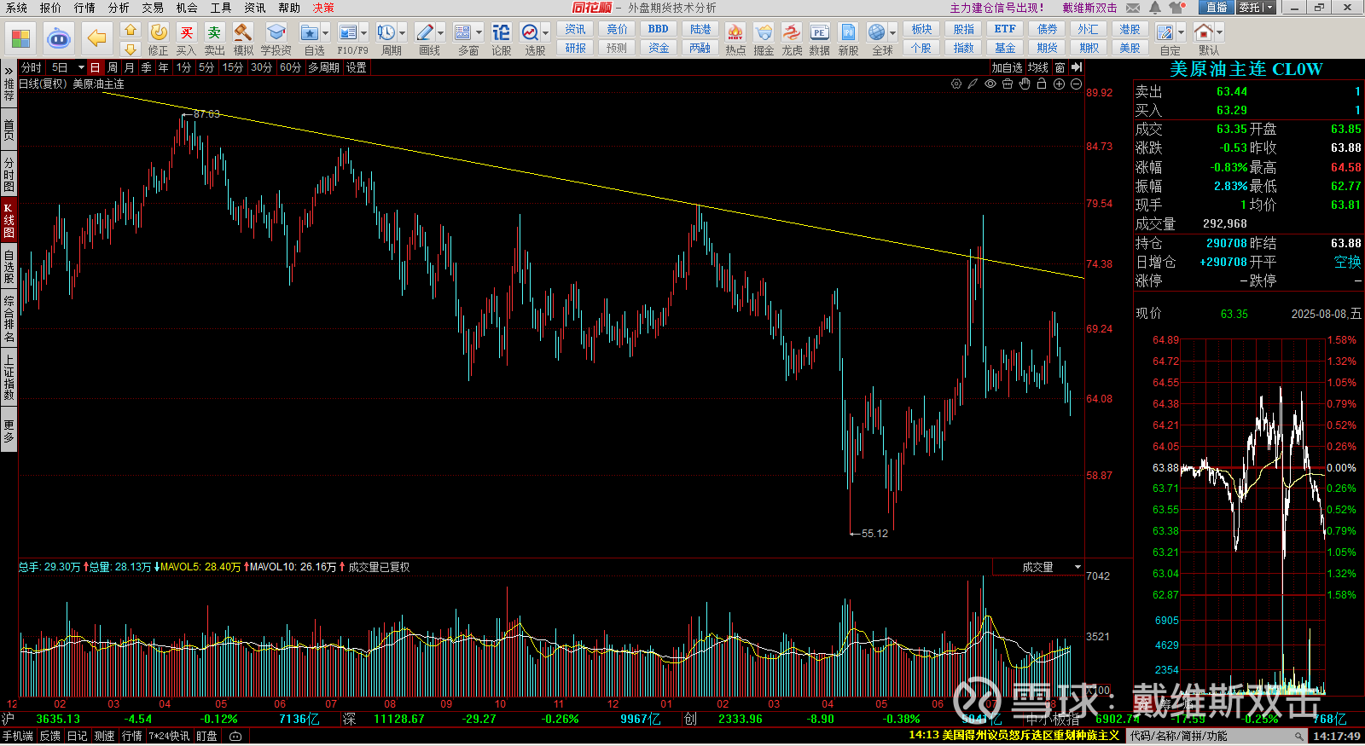Image resolution: width=1365 pixels, height=746 pixels.
Task: Expand the 周期 dropdown arrow
Action: [403, 33]
